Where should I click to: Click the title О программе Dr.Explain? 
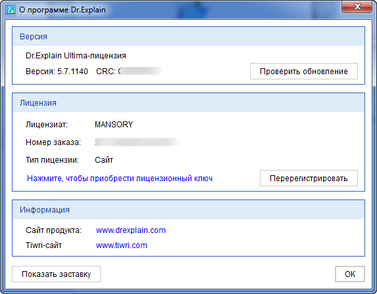click(x=63, y=10)
